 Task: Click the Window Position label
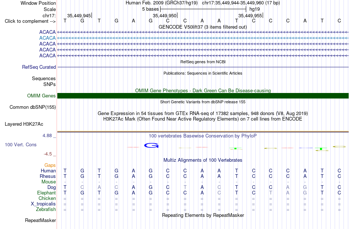[38, 3]
